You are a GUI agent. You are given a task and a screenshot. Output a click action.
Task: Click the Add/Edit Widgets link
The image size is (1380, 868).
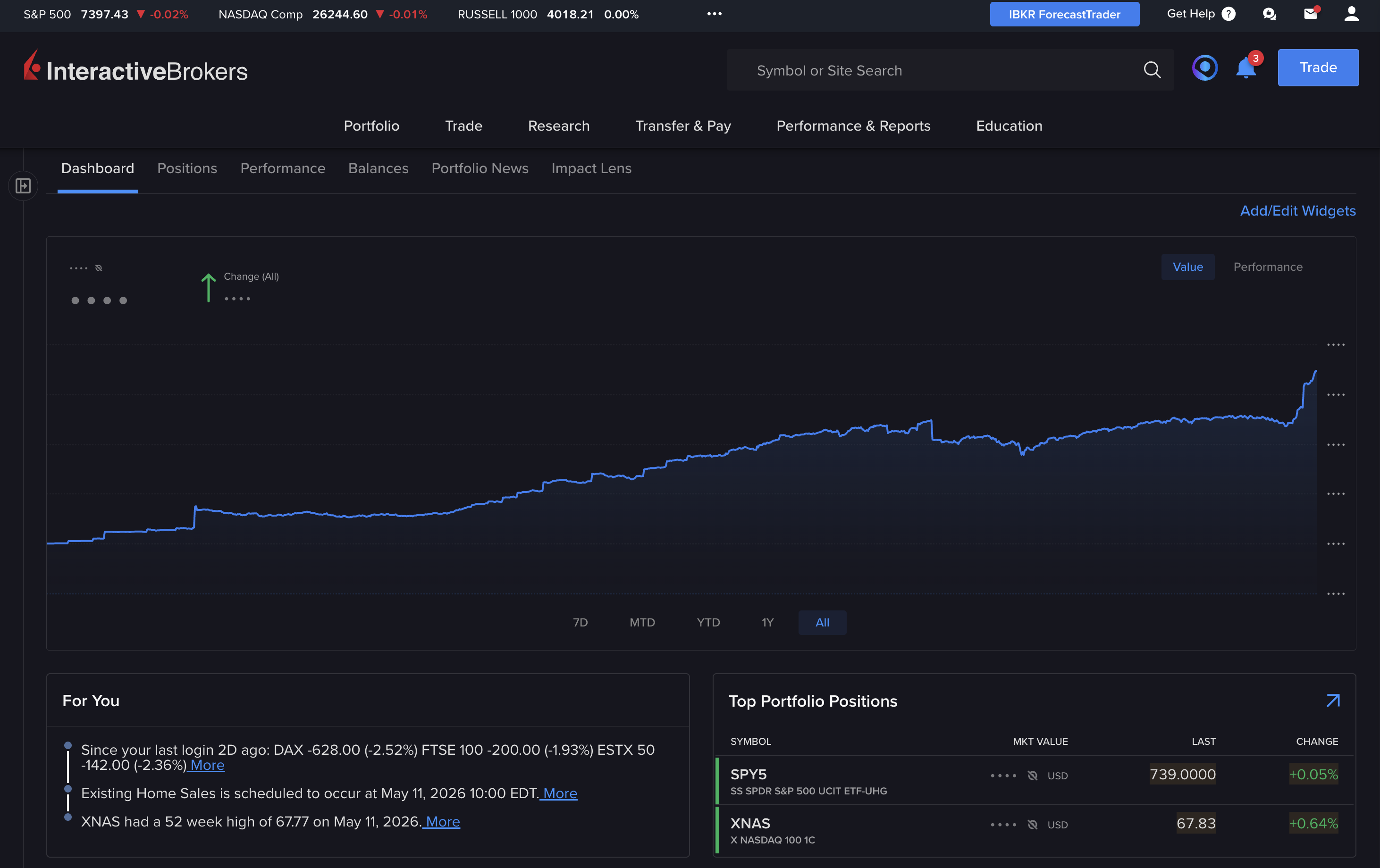[1297, 210]
